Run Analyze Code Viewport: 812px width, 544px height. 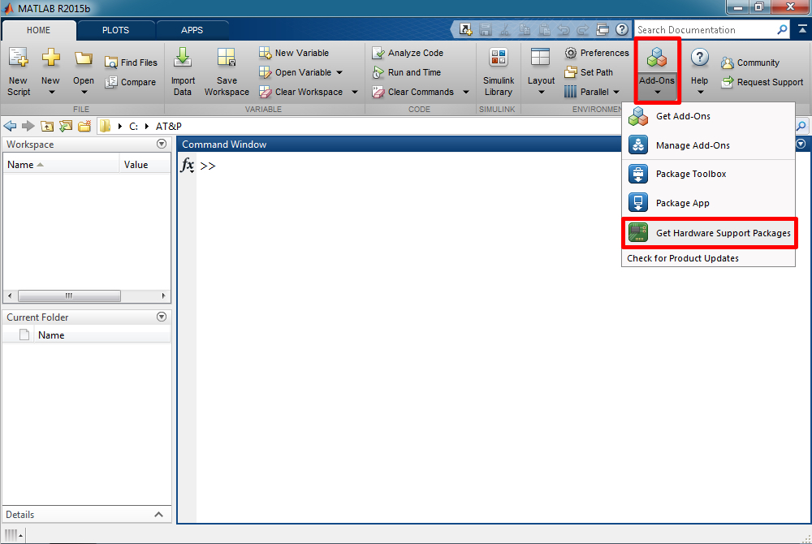point(408,53)
